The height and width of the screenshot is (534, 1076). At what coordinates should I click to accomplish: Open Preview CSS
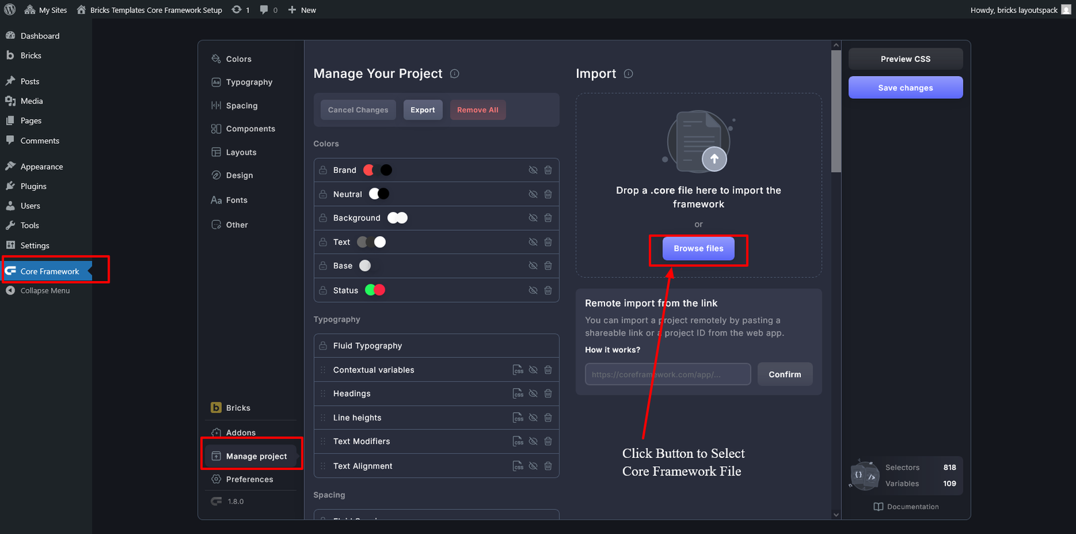click(905, 59)
